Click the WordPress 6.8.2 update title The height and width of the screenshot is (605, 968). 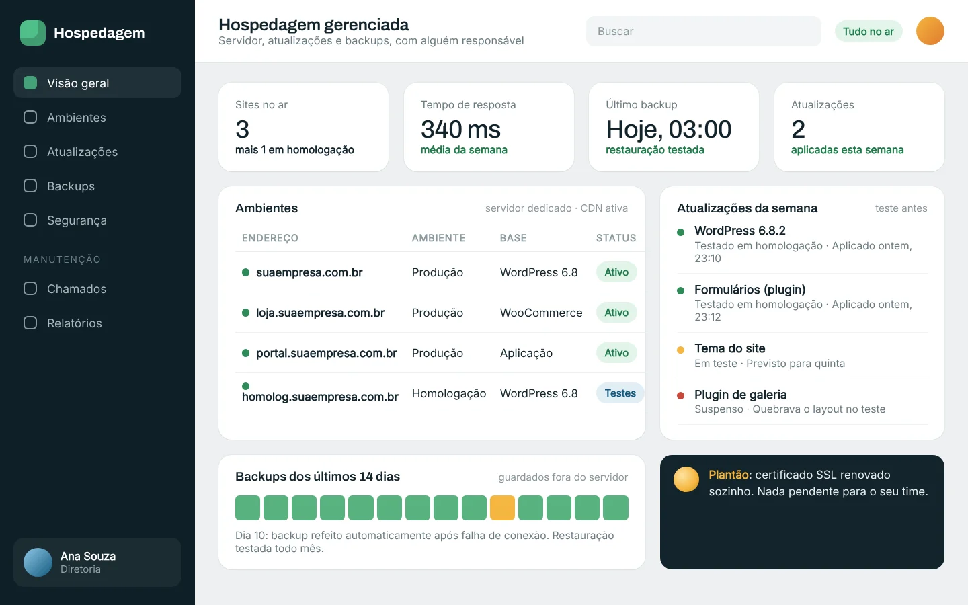(740, 231)
